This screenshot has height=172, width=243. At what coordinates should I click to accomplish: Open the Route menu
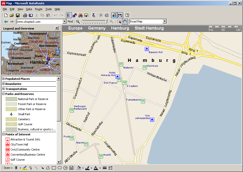tap(38, 9)
